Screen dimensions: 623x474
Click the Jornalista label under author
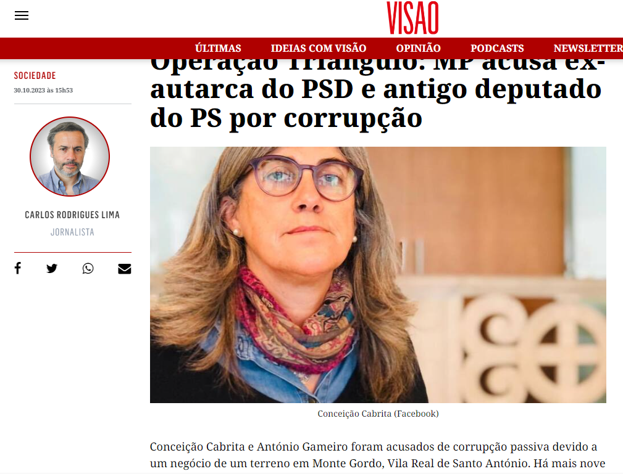coord(72,232)
